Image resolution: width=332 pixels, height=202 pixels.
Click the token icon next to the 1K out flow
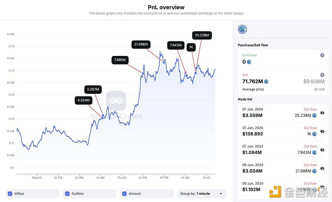[314, 134]
